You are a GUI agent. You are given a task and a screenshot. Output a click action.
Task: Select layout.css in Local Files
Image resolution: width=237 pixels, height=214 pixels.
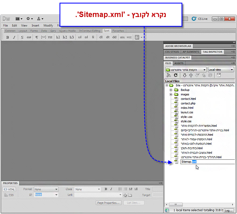click(187, 112)
